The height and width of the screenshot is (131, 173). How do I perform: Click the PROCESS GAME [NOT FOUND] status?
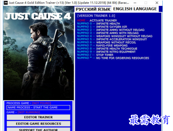click(29, 103)
